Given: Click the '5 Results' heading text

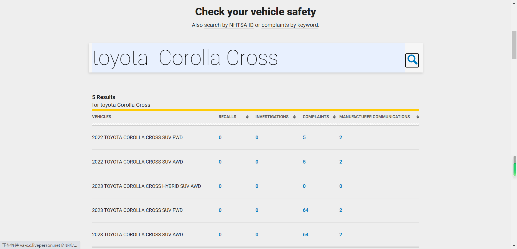Looking at the screenshot, I should pyautogui.click(x=104, y=97).
